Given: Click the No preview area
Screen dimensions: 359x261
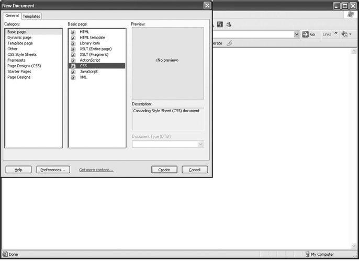Looking at the screenshot, I should (x=168, y=63).
